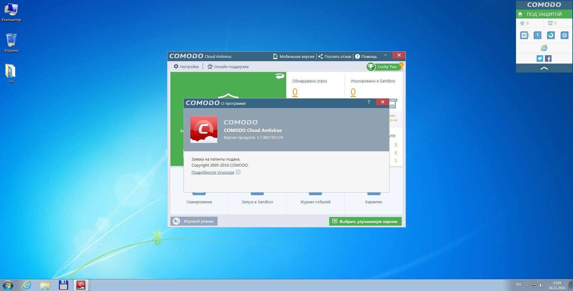Screen dimensions: 573x291
Task: Click the Copyright 2005-2016 COMODO text
Action: point(220,165)
